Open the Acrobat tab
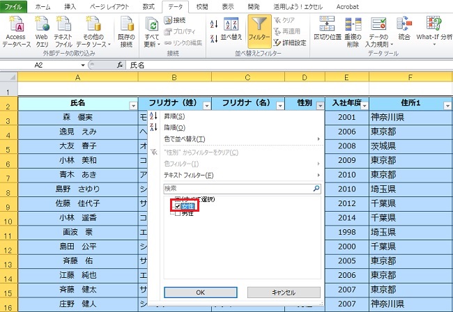The image size is (453, 312). click(x=347, y=7)
